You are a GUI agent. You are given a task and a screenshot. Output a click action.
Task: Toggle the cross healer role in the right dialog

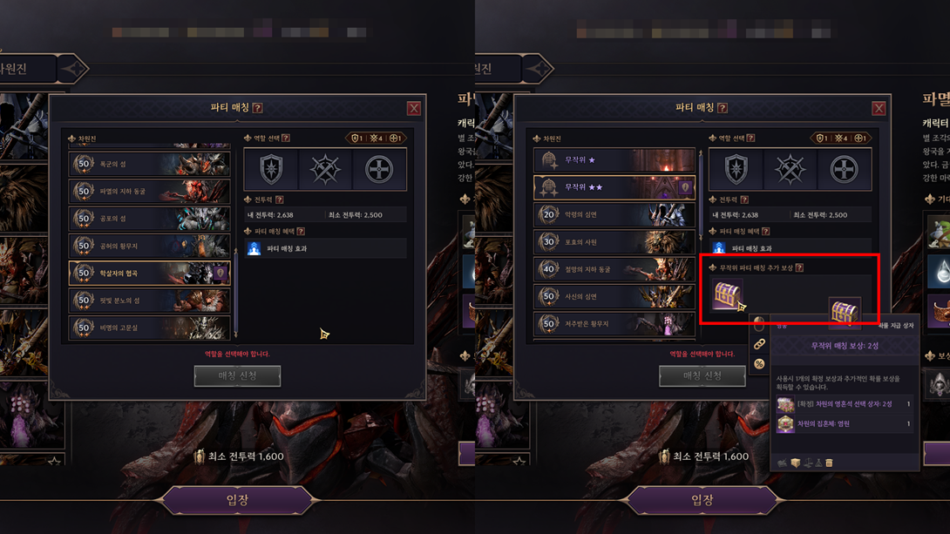pyautogui.click(x=844, y=170)
